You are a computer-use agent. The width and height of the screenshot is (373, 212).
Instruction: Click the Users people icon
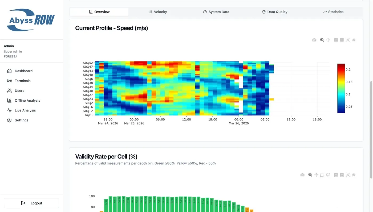tap(9, 90)
